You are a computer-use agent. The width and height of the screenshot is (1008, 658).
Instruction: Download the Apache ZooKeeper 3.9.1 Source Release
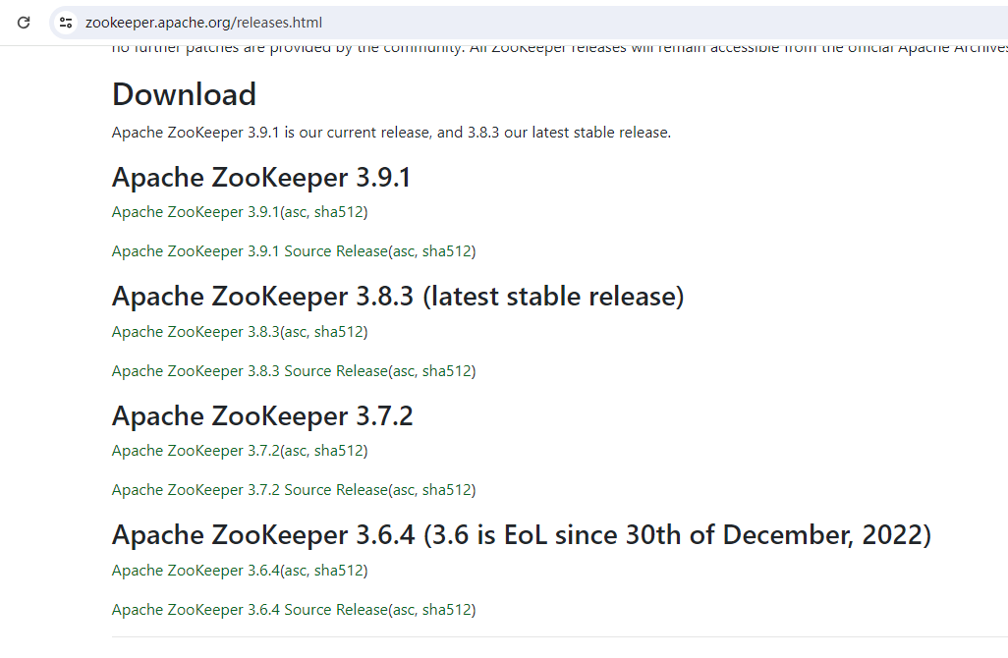coord(250,251)
